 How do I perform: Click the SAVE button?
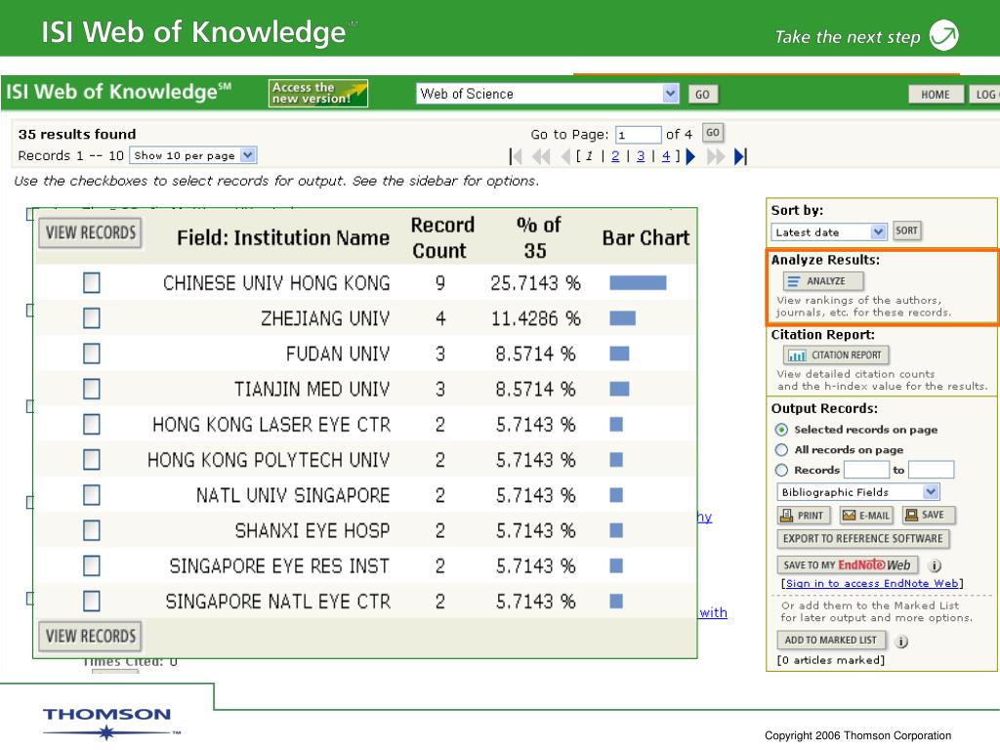[x=930, y=516]
